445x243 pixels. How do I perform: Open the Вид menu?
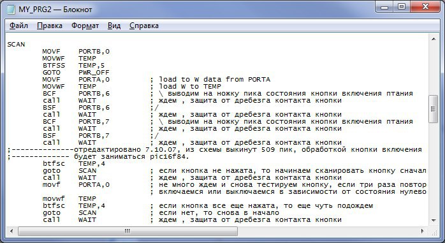point(114,26)
